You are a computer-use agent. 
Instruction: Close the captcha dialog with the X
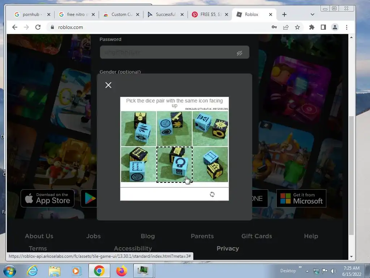(x=108, y=85)
